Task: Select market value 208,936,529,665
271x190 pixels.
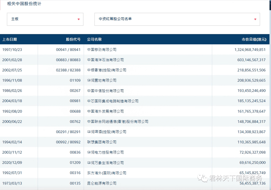Action: tap(251, 80)
